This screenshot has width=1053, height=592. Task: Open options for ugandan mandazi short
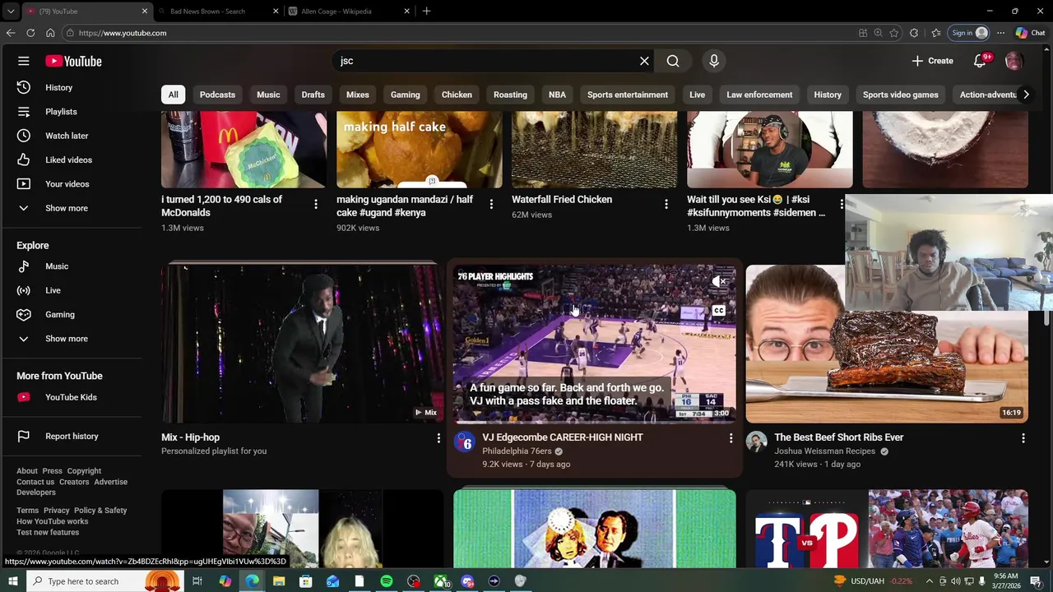491,204
